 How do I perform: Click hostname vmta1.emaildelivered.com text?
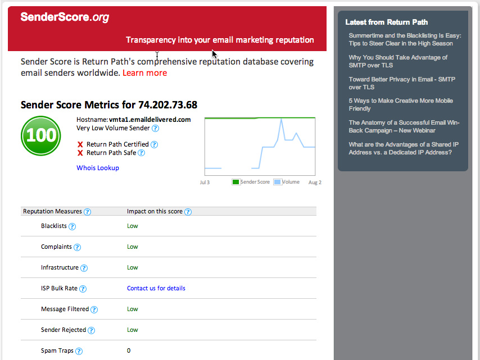(x=150, y=120)
